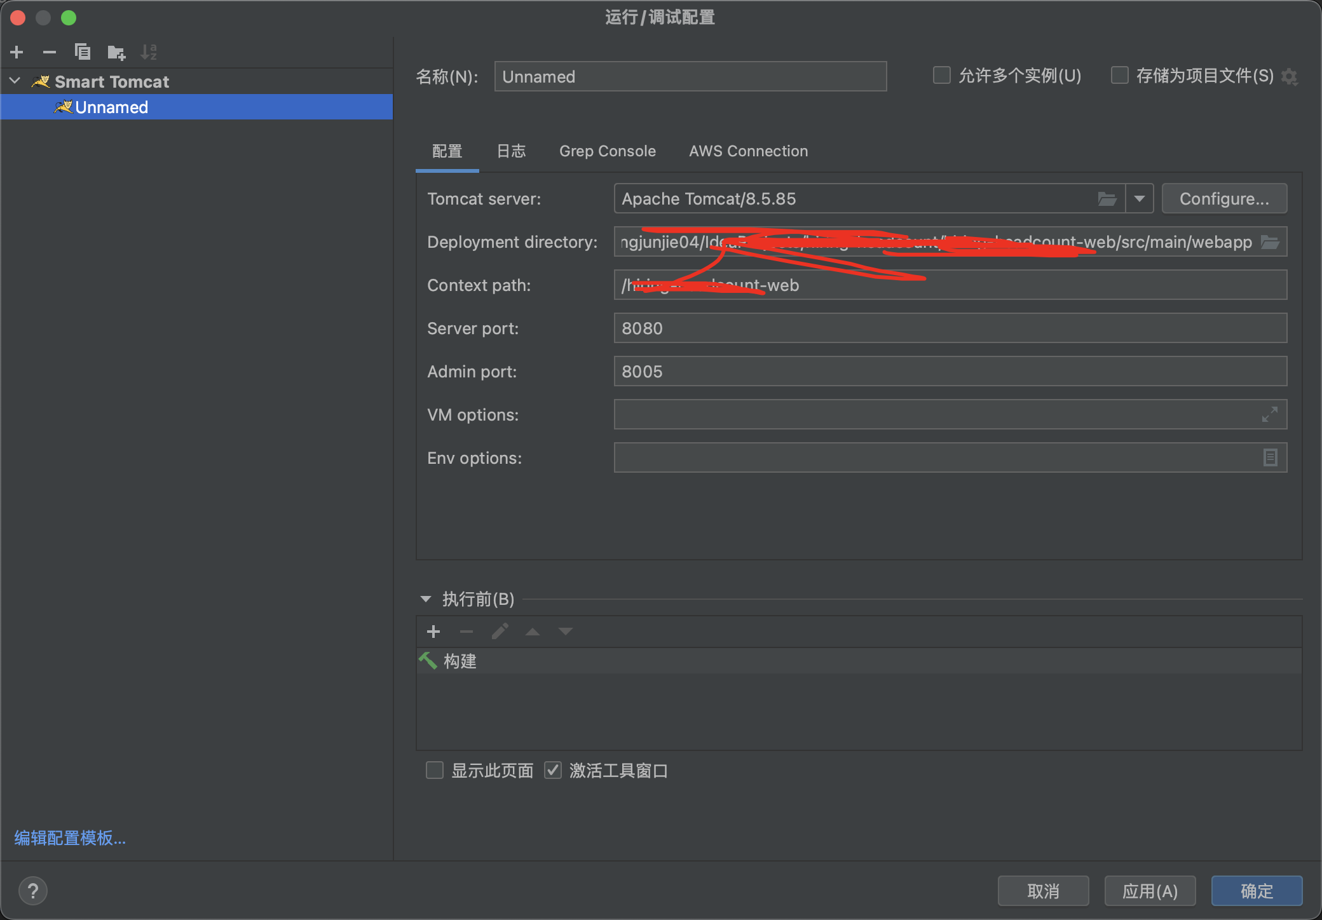Screen dimensions: 1322x920
Task: Edit the before-launch task
Action: [x=500, y=632]
